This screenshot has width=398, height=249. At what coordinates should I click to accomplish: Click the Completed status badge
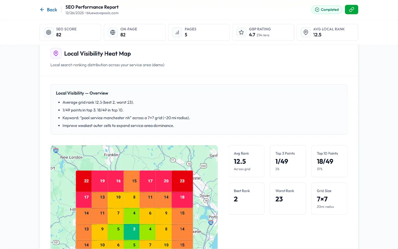[327, 10]
